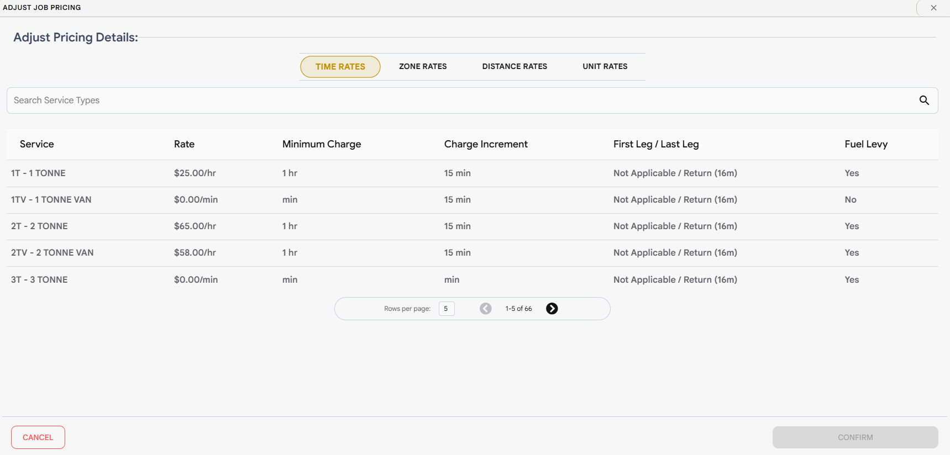Select the 1TV - 1 TONNE VAN row
The width and height of the screenshot is (950, 455).
click(473, 200)
